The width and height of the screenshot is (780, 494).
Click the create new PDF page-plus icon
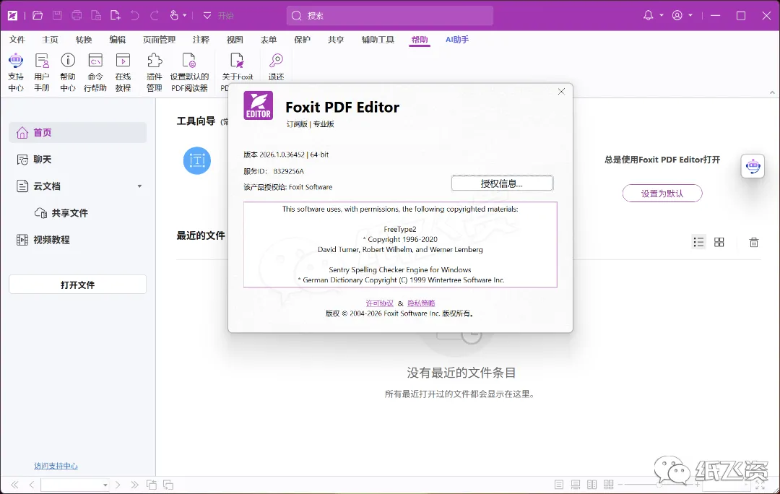(116, 15)
